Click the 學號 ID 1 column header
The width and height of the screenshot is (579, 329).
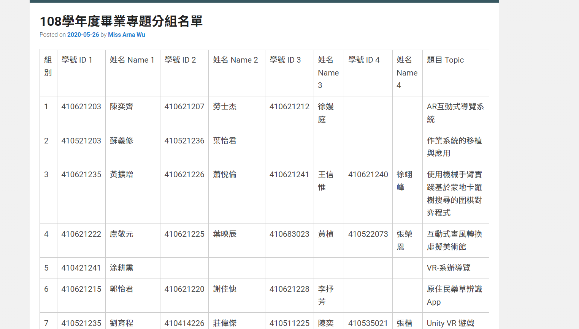coord(77,60)
